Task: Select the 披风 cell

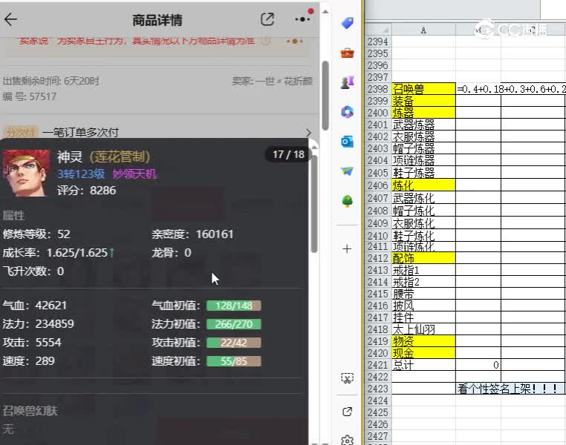Action: (423, 306)
